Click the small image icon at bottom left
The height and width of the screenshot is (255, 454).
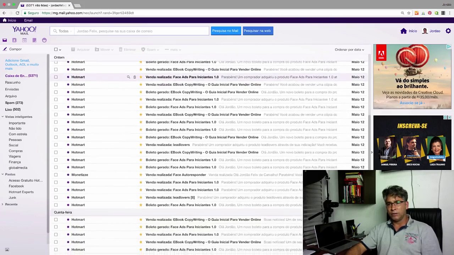[7, 250]
